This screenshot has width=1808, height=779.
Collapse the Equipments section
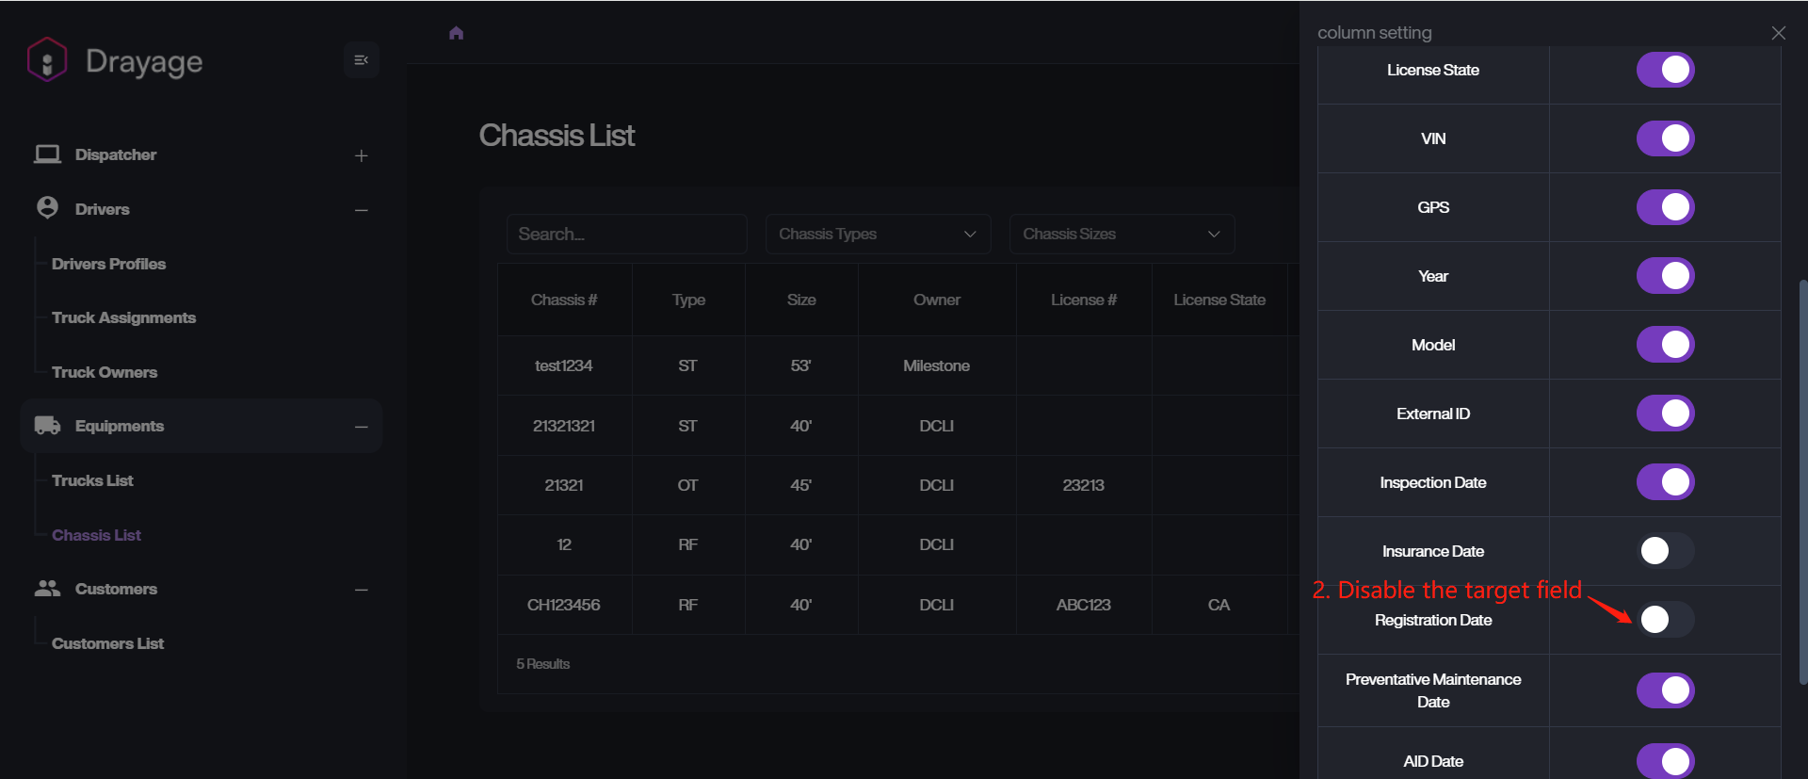[x=361, y=427]
